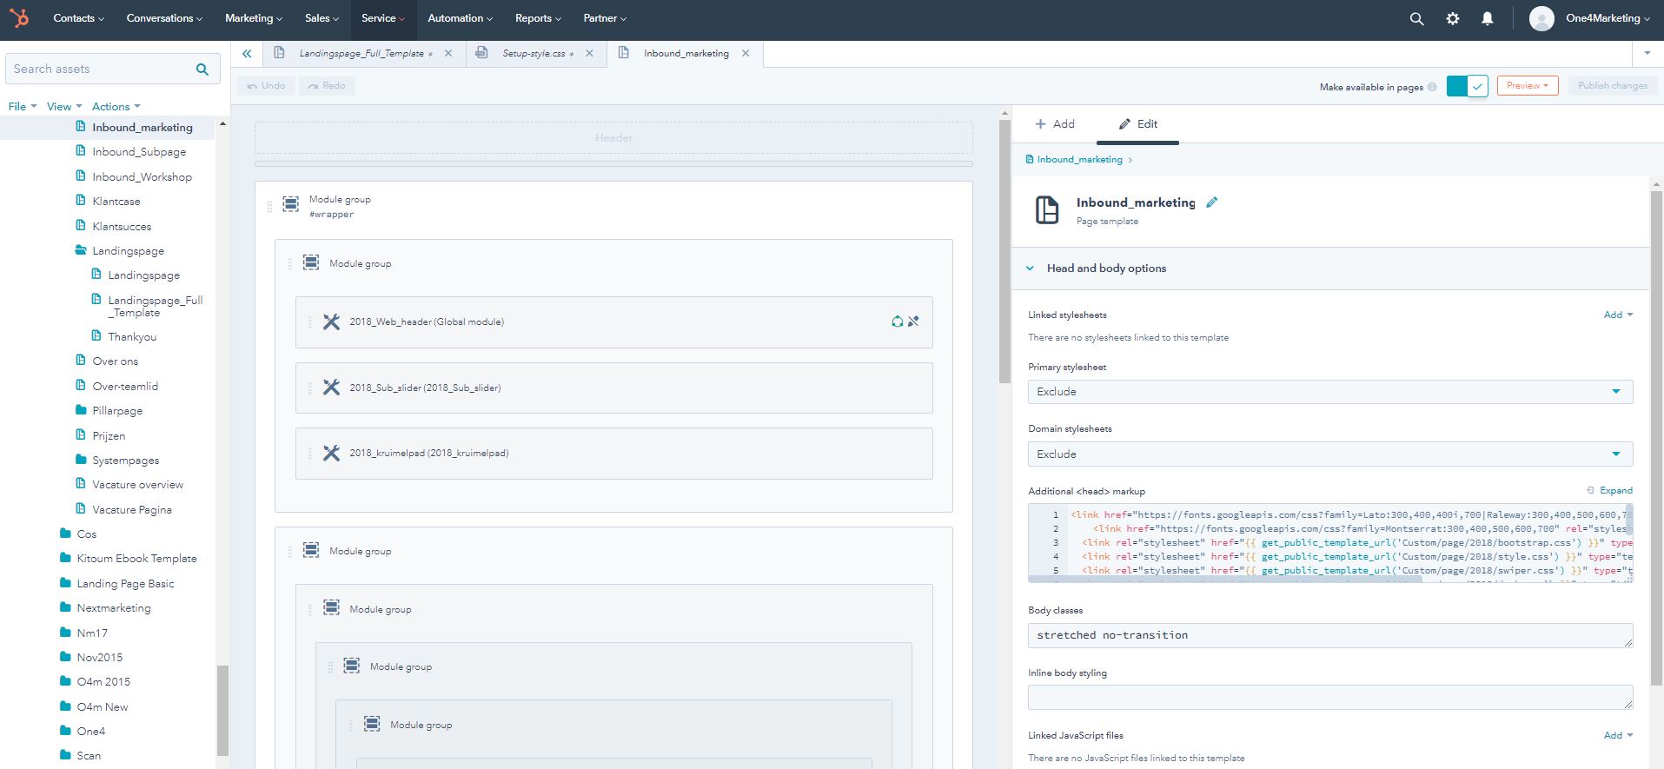Expand the Additional head markup editor
The height and width of the screenshot is (769, 1664).
point(1609,490)
